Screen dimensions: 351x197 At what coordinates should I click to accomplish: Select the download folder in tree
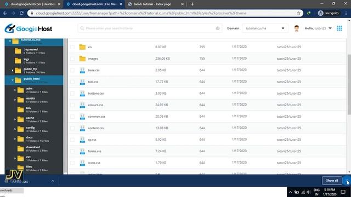[x=33, y=149]
